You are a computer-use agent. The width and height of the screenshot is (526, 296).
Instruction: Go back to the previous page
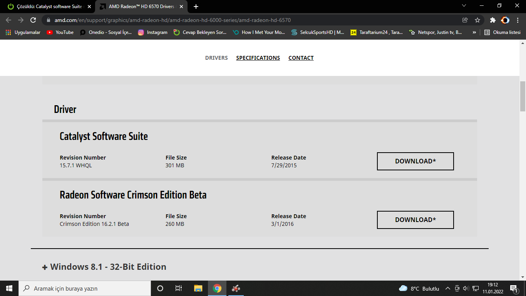point(8,20)
